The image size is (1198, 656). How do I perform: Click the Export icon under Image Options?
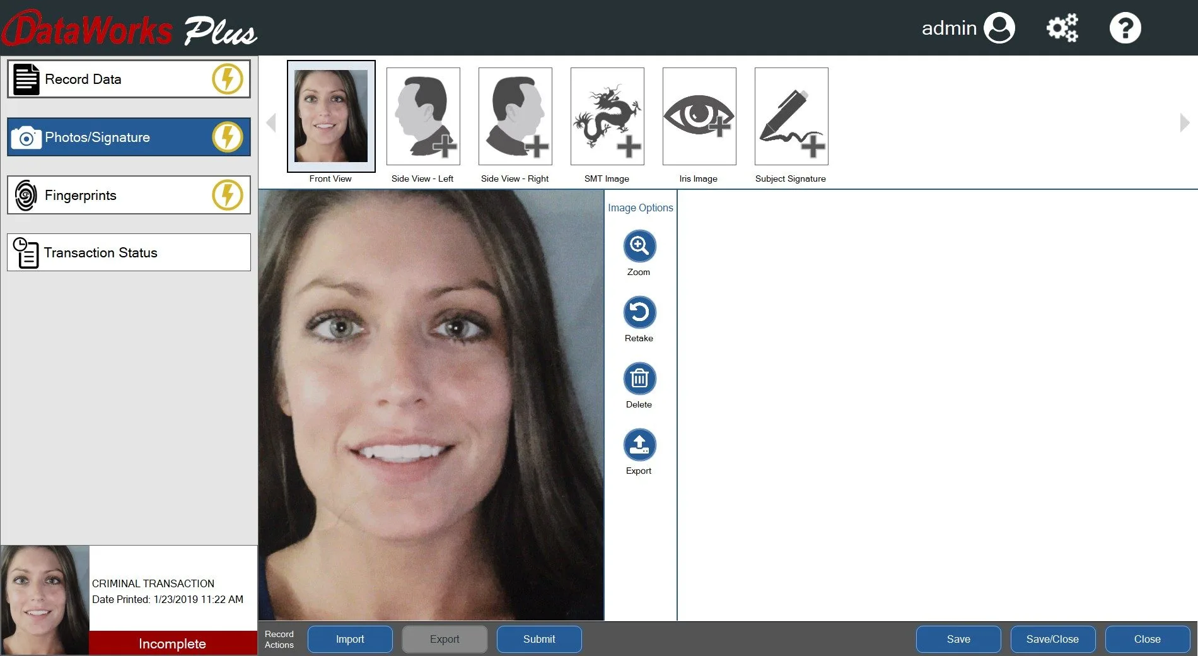point(639,445)
